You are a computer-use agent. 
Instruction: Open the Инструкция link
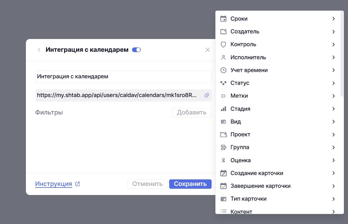click(x=54, y=184)
